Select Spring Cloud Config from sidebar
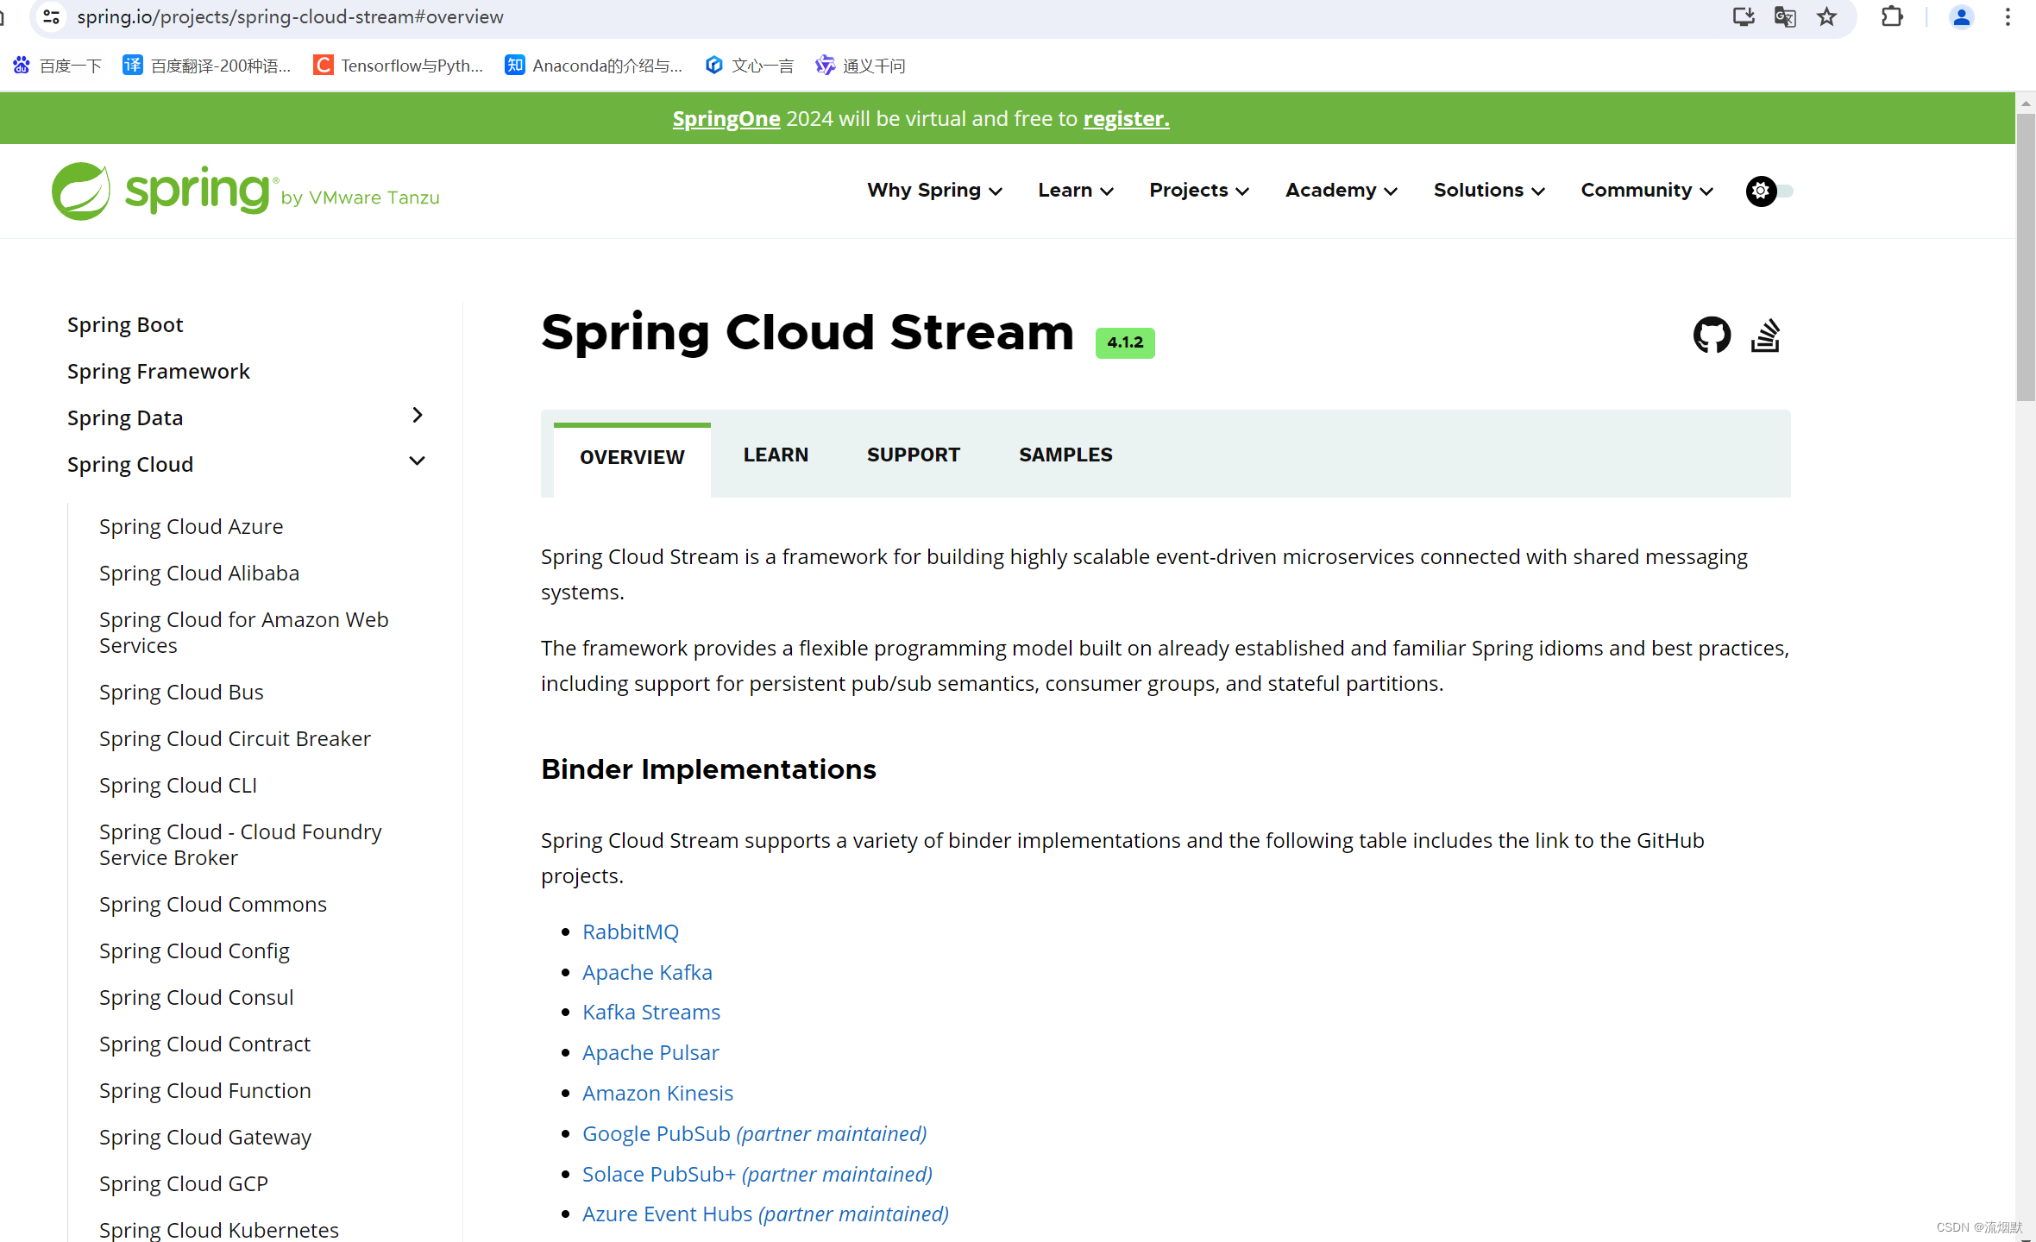The height and width of the screenshot is (1242, 2036). click(193, 950)
